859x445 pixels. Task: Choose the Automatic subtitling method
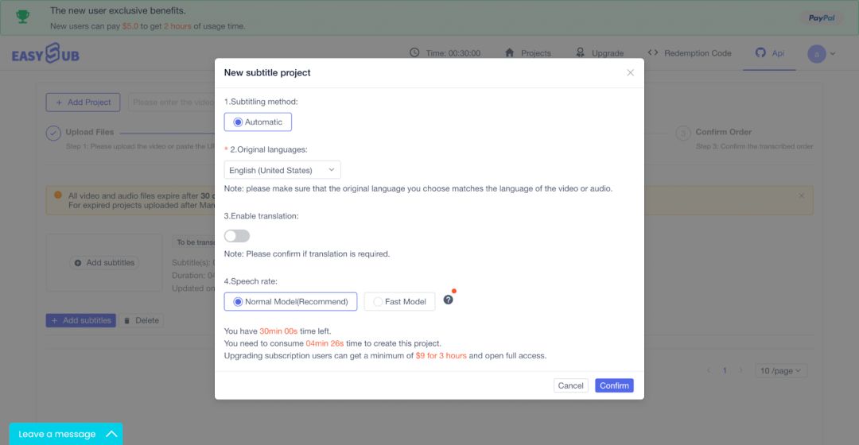coord(258,122)
